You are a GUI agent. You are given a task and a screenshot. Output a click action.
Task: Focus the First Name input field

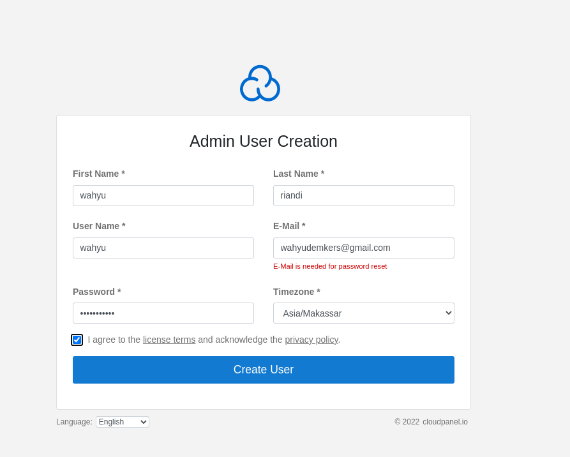coord(163,195)
